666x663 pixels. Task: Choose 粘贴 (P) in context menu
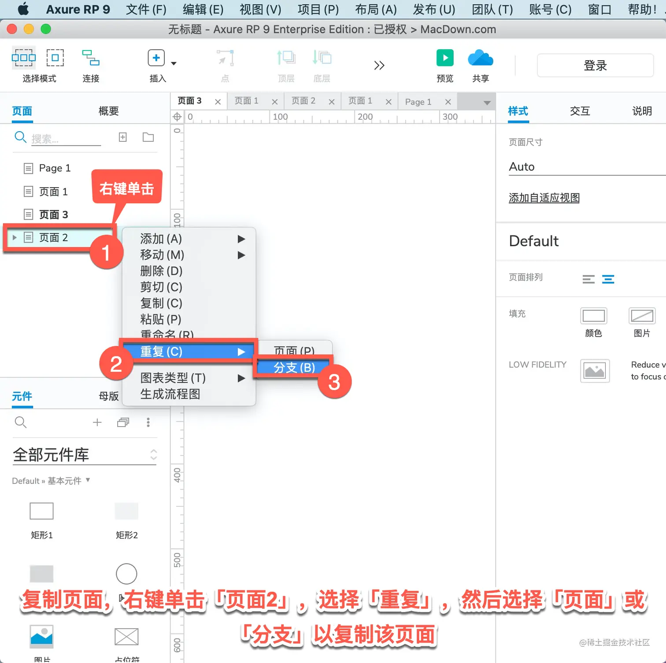pyautogui.click(x=189, y=319)
